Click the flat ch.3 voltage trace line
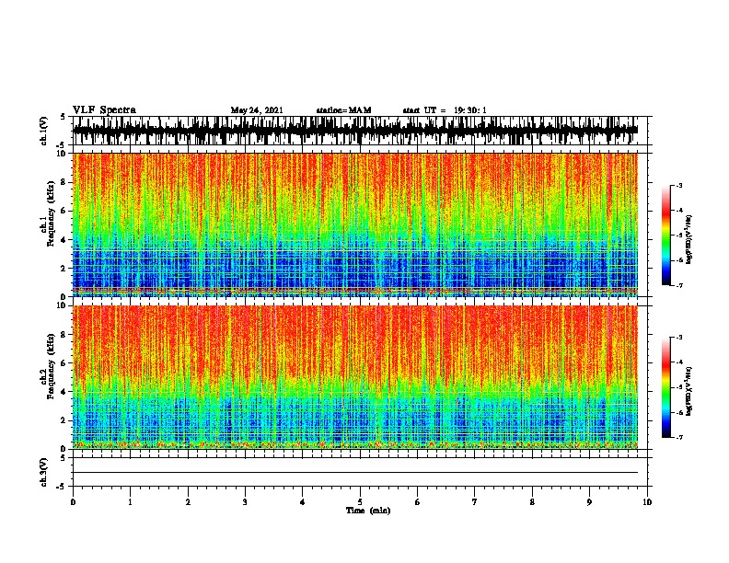This screenshot has width=729, height=563. click(x=355, y=473)
